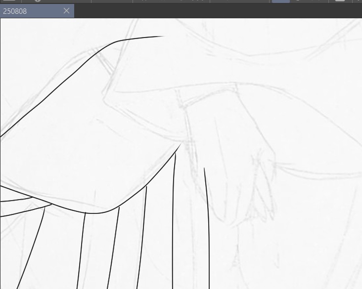Click the icon right of the highlighted toolbar button

[x=298, y=1]
